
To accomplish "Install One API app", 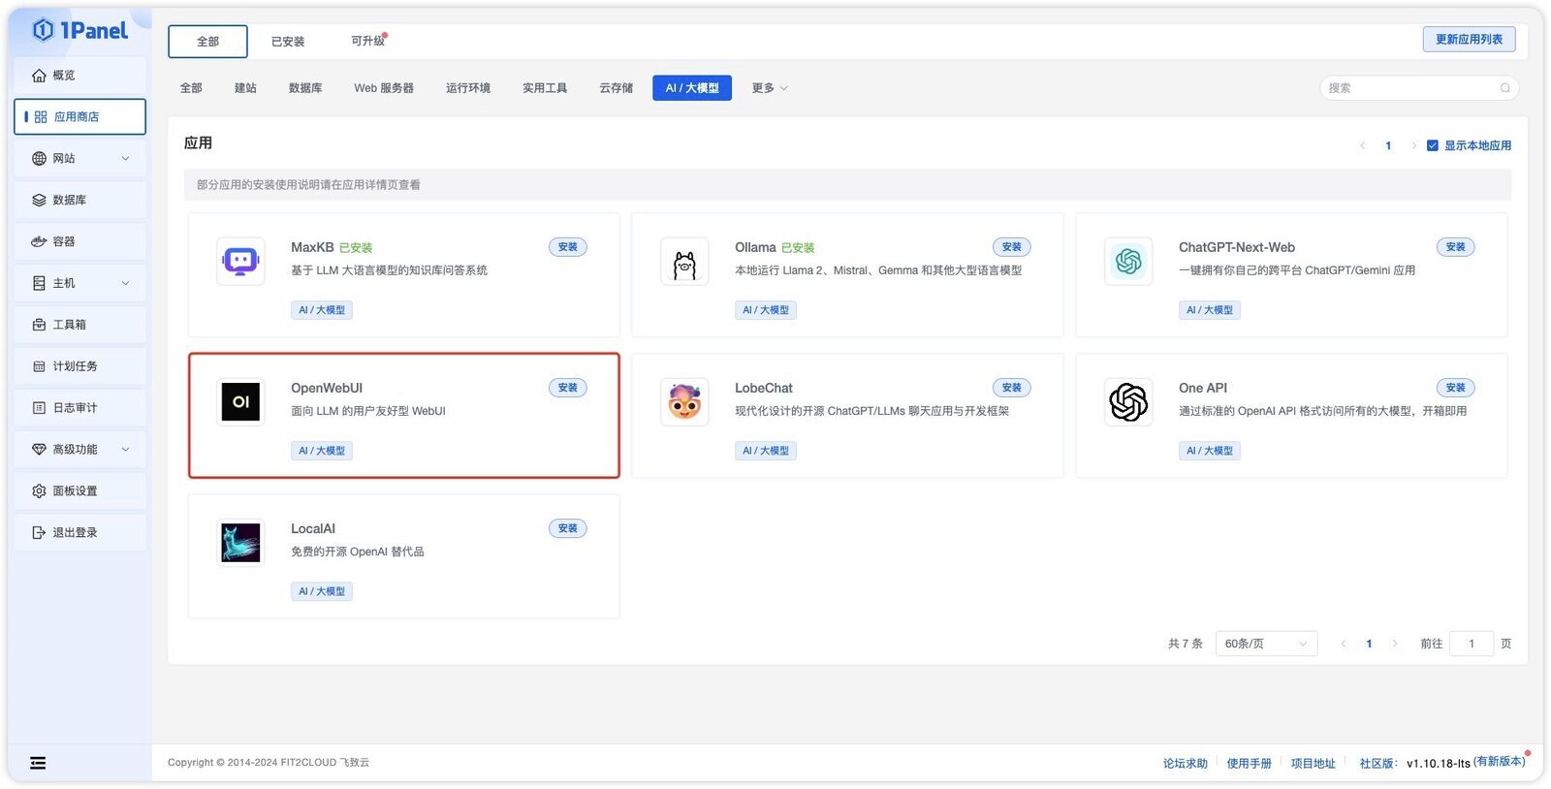I will (1456, 388).
